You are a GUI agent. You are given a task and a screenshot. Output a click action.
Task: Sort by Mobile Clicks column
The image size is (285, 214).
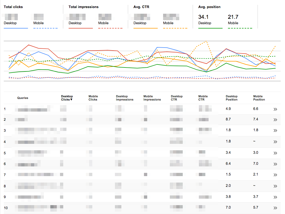pyautogui.click(x=93, y=98)
